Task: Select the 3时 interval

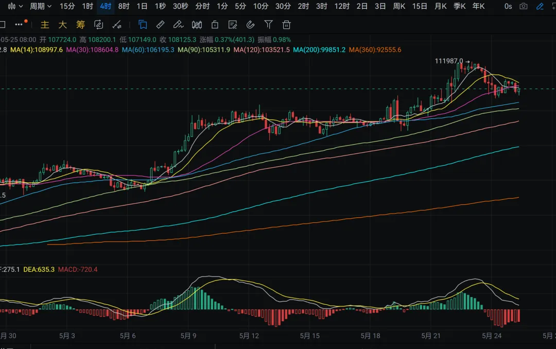Action: coord(322,6)
